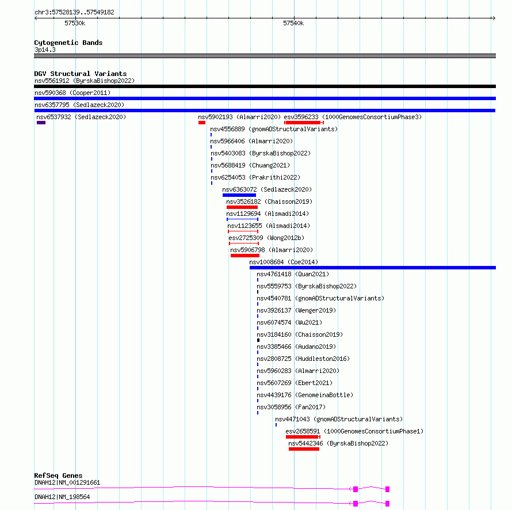
Task: Open nsv1008684 (Coe2014) label
Action: point(284,262)
